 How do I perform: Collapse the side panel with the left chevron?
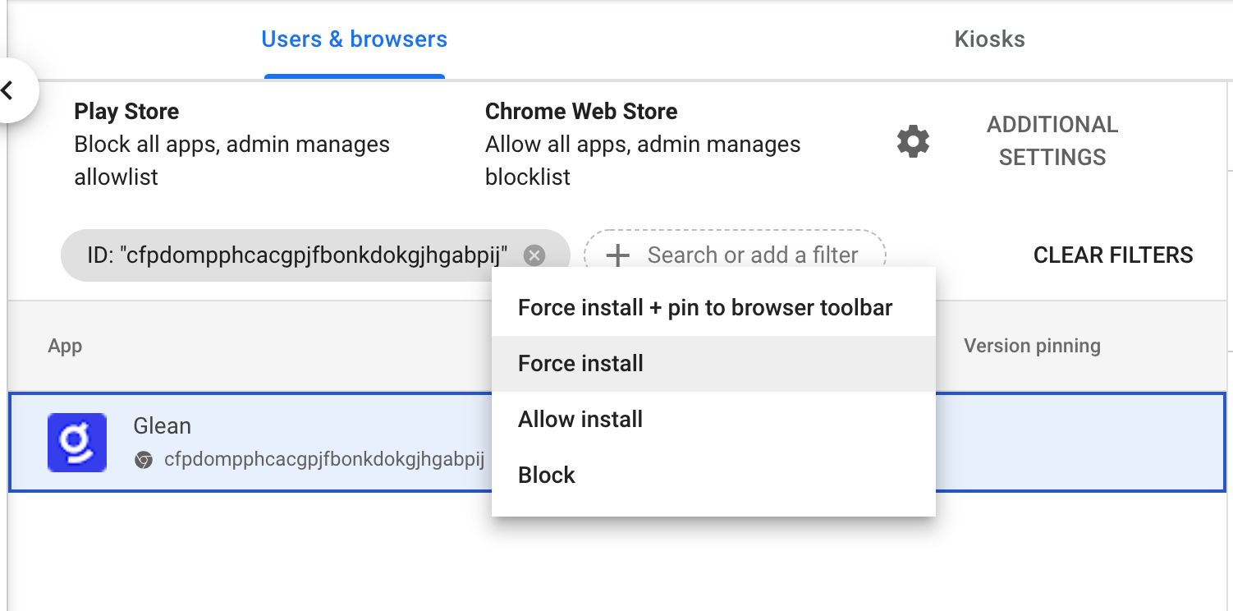tap(9, 90)
